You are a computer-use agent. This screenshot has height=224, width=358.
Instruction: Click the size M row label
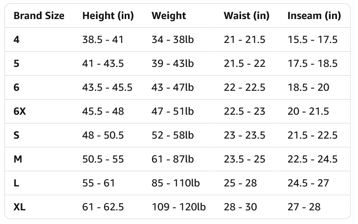(x=18, y=159)
